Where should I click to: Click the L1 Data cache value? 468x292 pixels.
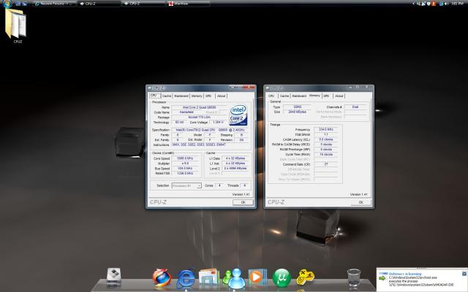[235, 158]
